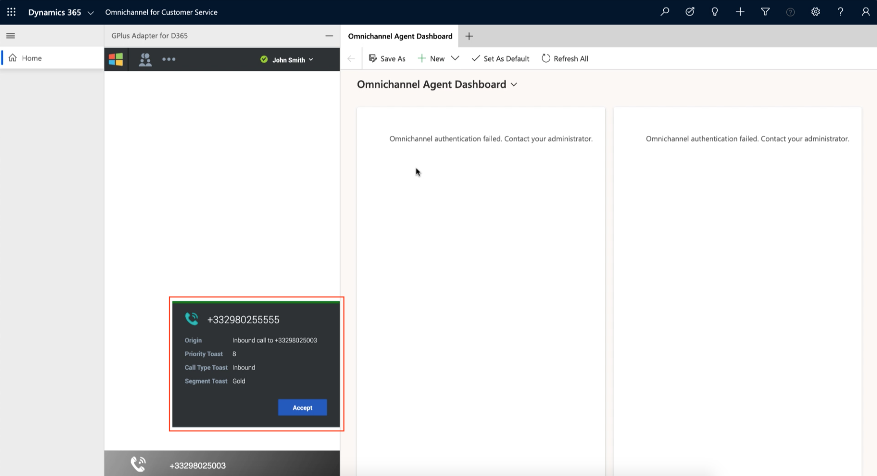Toggle the hamburger site map menu

tap(10, 36)
